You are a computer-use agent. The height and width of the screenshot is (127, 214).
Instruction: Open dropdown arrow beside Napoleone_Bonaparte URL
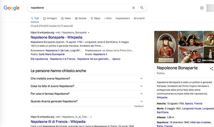pos(88,33)
